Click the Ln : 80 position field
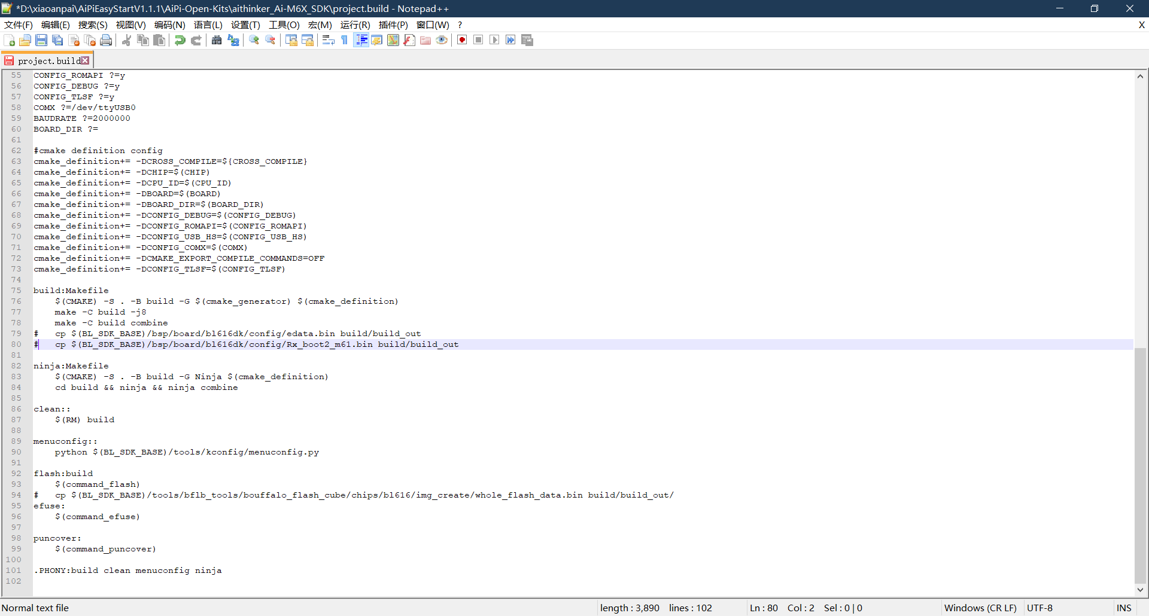1149x616 pixels. point(764,608)
